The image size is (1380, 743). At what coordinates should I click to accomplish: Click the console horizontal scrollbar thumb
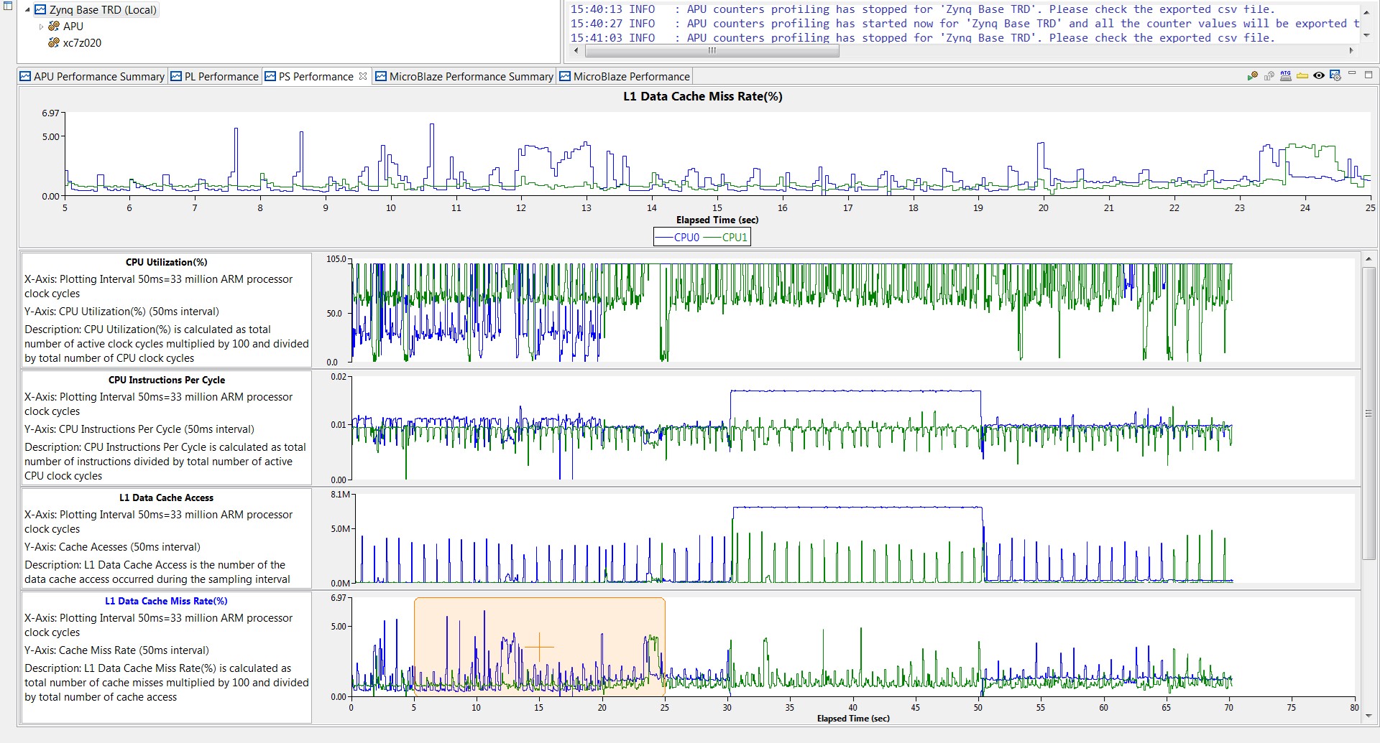pyautogui.click(x=712, y=50)
